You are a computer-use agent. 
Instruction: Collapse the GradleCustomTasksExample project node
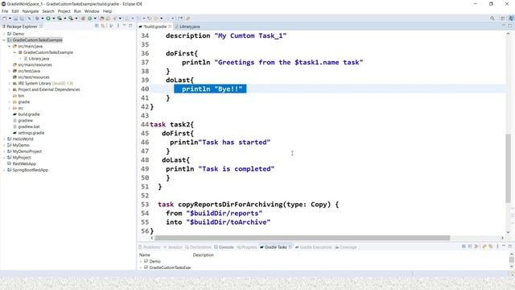click(x=4, y=40)
